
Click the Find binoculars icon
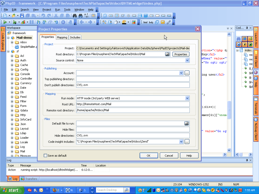click(x=75, y=16)
